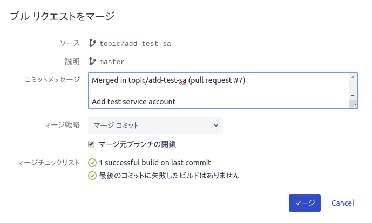Viewport: 372px width, 223px height.
Task: Click the プル リクエストをマージ dialog title
Action: coord(63,16)
